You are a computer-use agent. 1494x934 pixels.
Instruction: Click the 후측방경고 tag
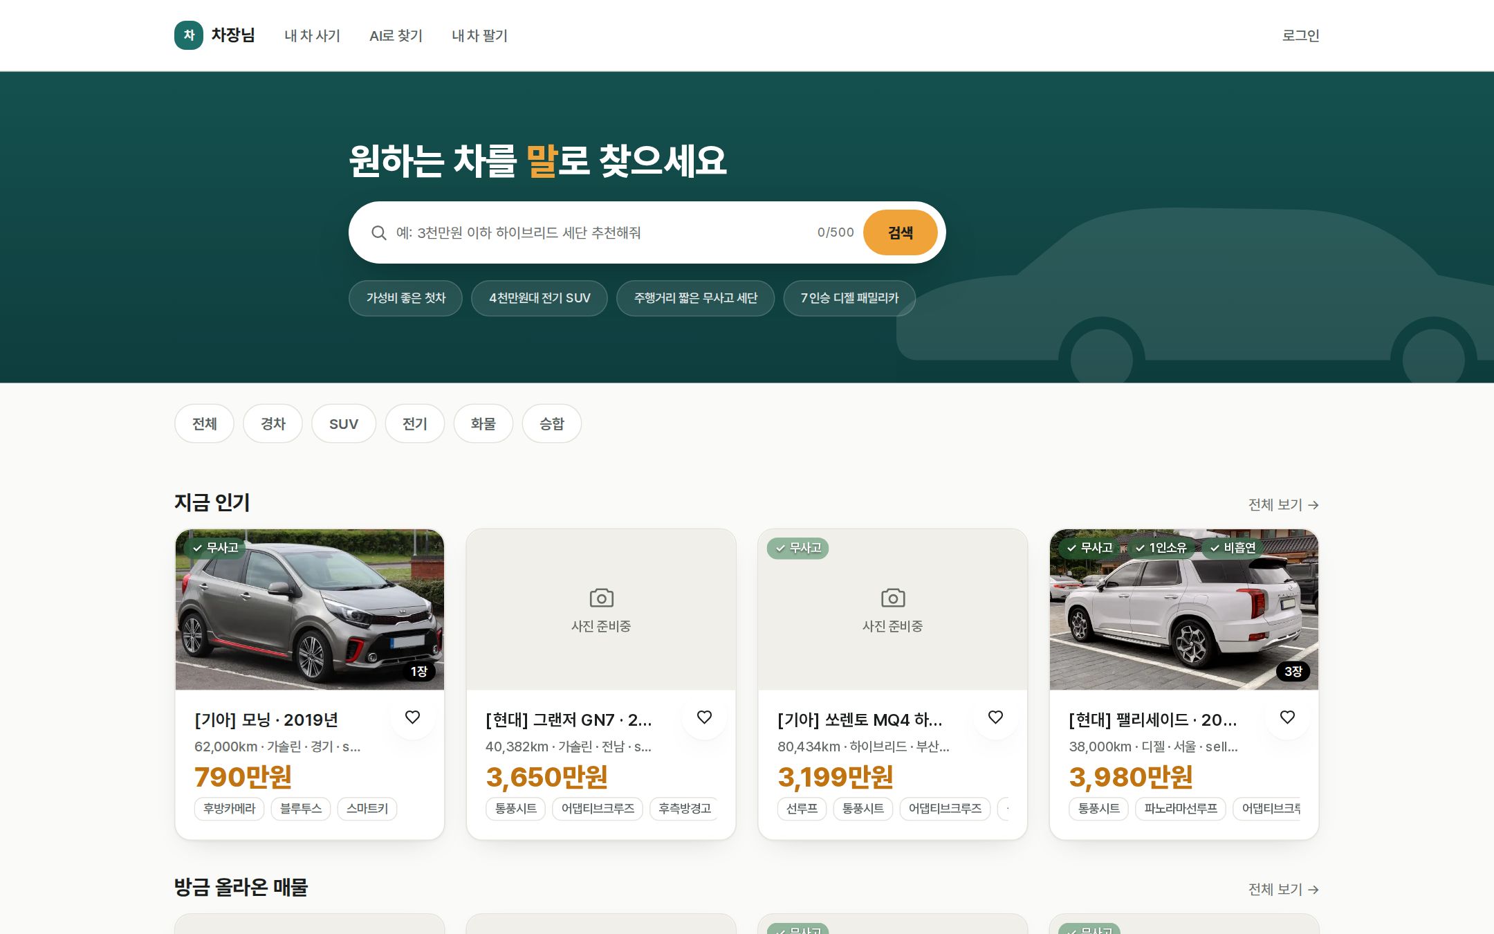click(684, 809)
